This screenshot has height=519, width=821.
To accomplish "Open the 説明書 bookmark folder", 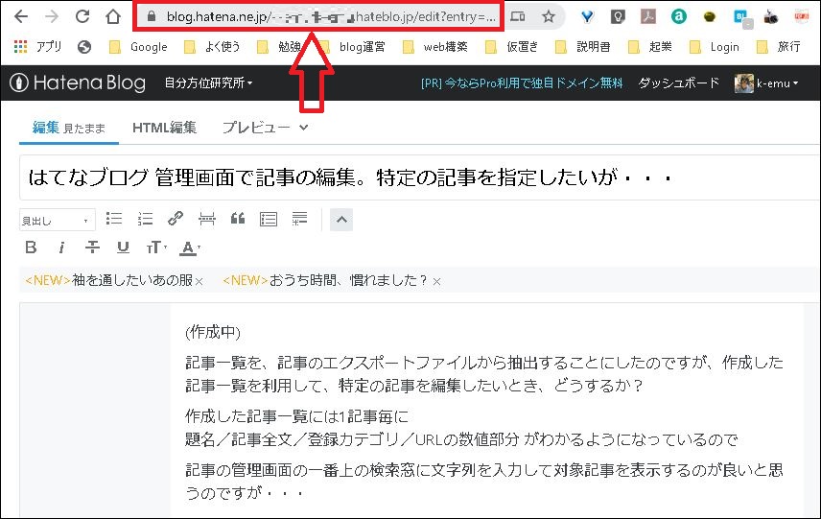I will [583, 47].
